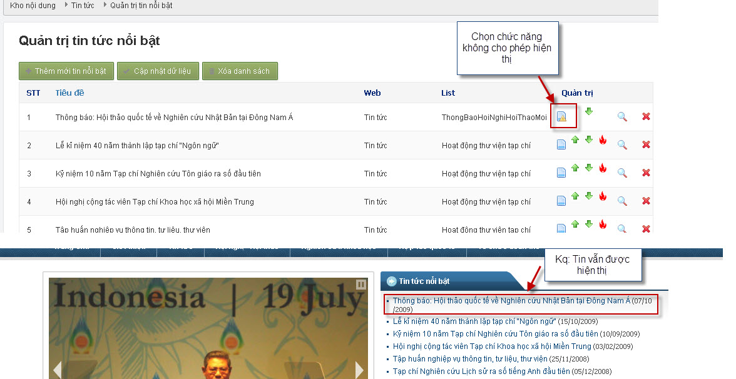Screen dimensions: 736x379
Task: Delete row 2 with red X icon
Action: [x=646, y=144]
